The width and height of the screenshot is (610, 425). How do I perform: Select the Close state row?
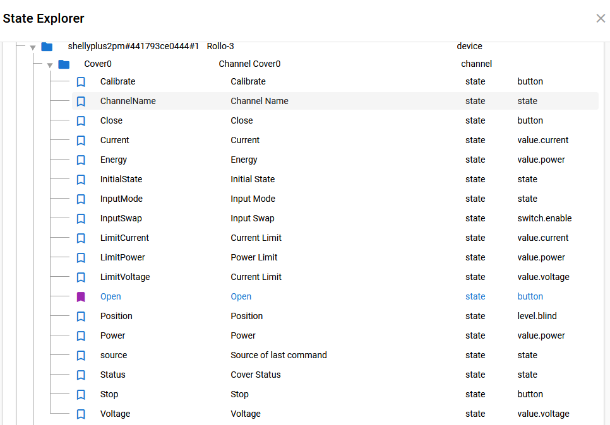pos(112,120)
